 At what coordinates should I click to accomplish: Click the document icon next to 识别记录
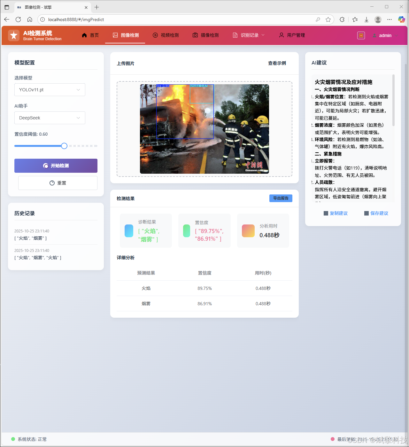pos(235,35)
